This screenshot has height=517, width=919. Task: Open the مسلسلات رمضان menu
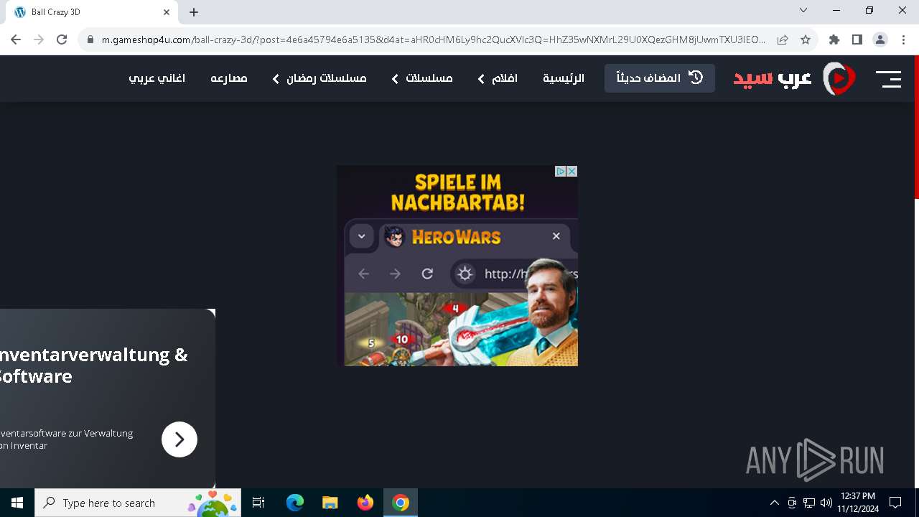coord(327,78)
